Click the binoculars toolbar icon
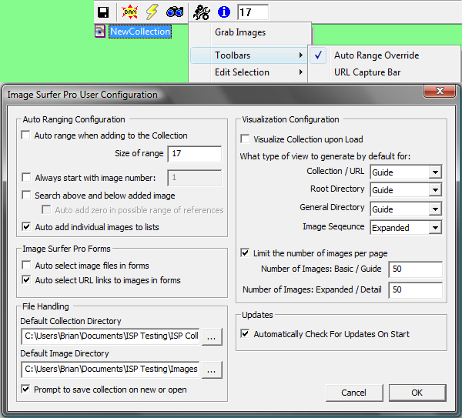This screenshot has width=462, height=418. [x=175, y=12]
